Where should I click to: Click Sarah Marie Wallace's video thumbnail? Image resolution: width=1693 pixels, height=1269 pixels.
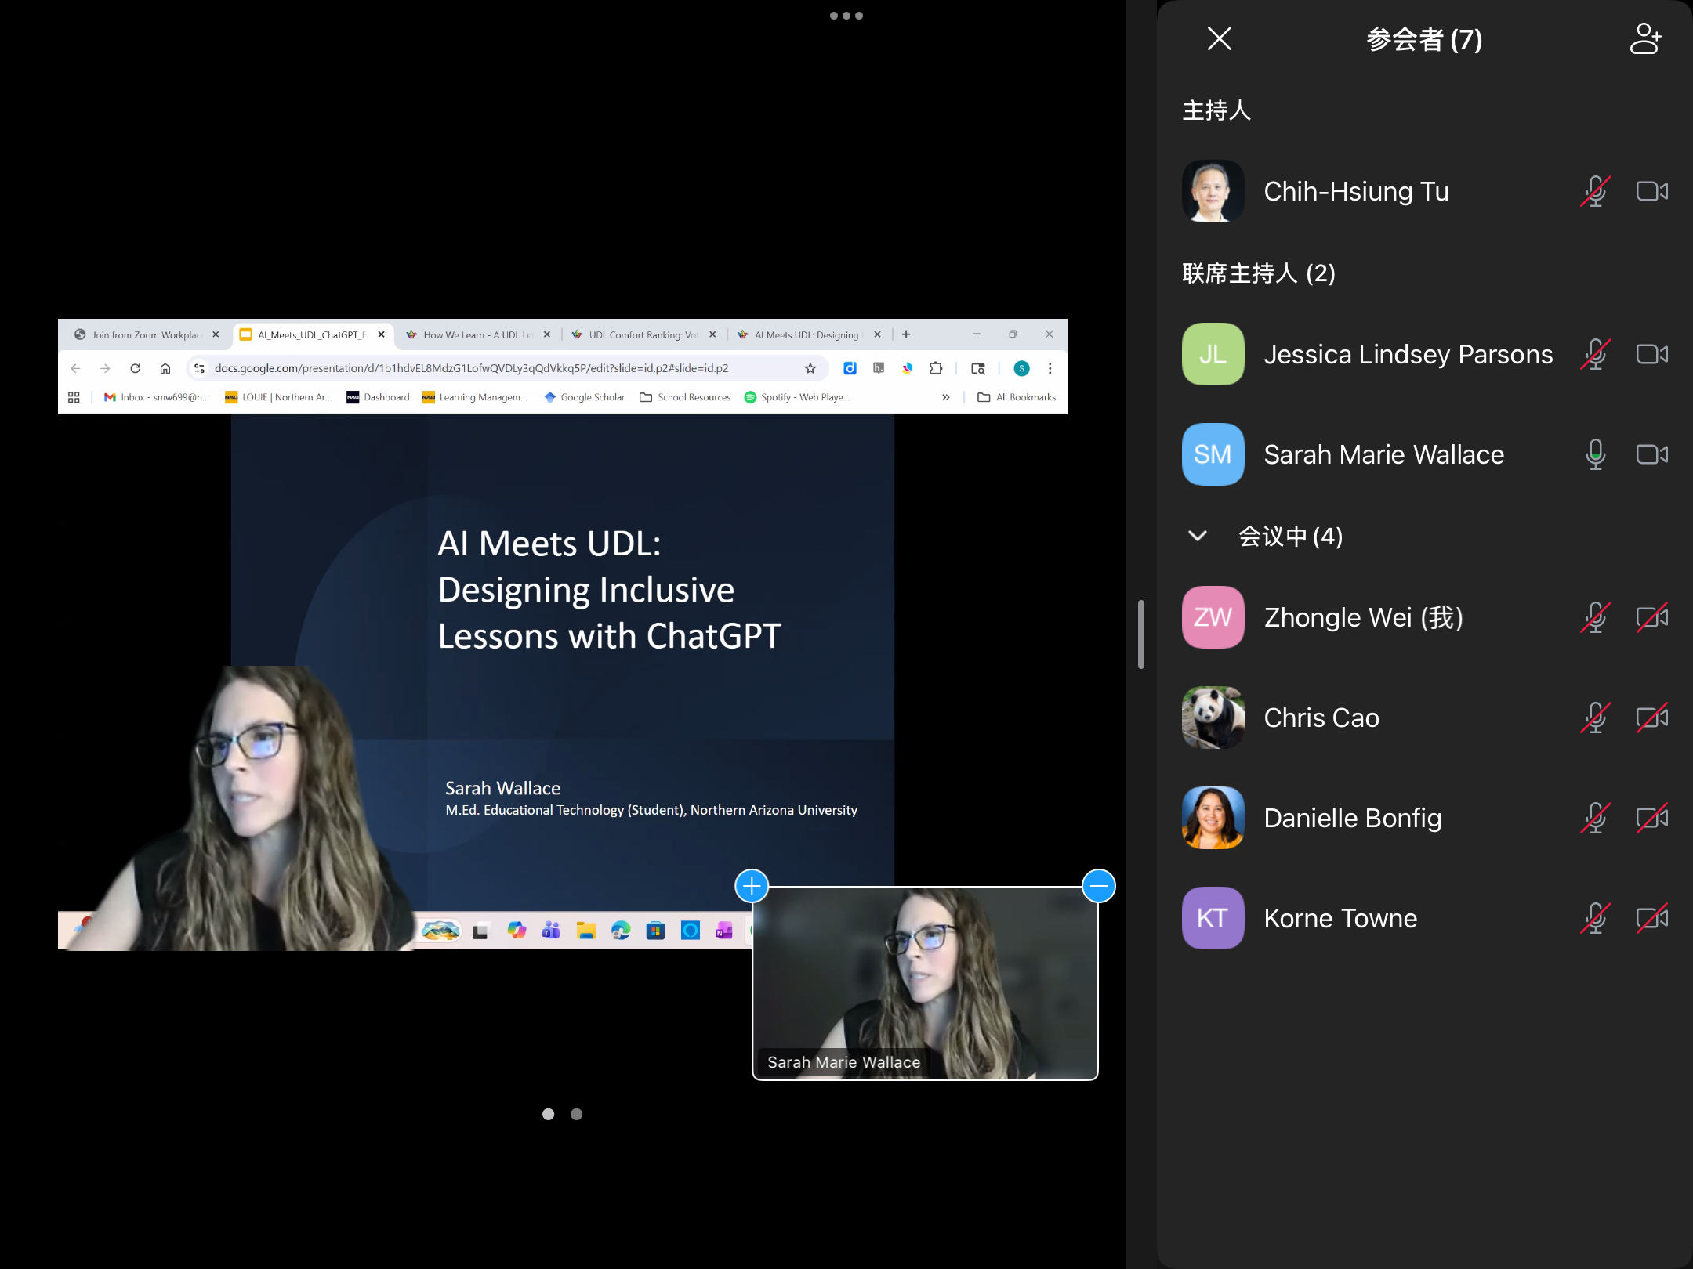(925, 983)
